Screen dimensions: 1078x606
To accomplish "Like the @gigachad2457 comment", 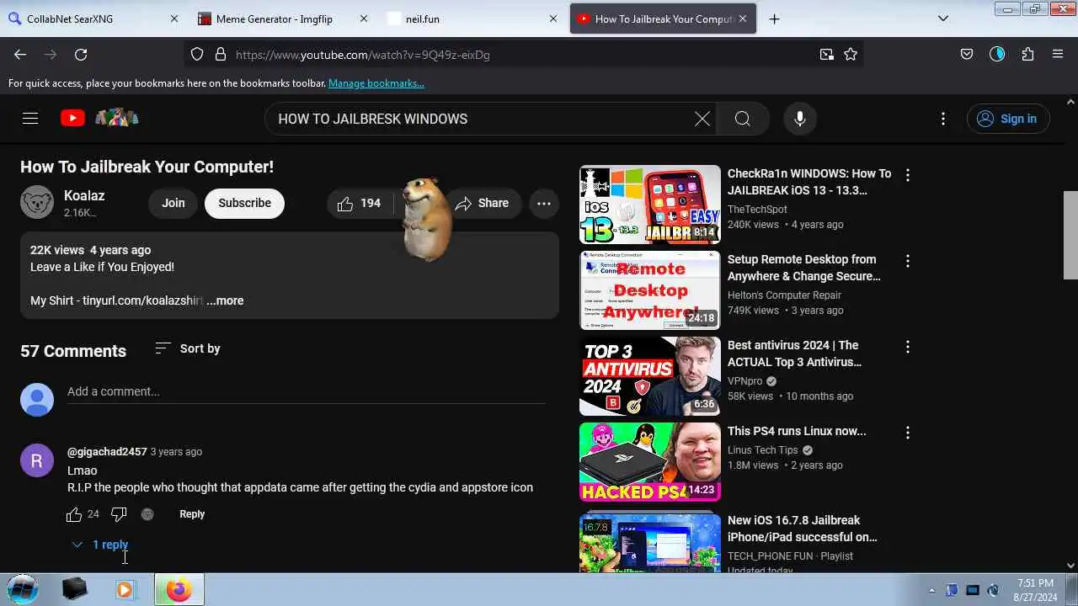I will click(74, 514).
